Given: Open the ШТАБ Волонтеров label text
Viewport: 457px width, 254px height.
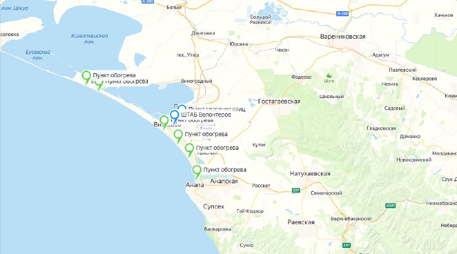Looking at the screenshot, I should click(x=206, y=115).
